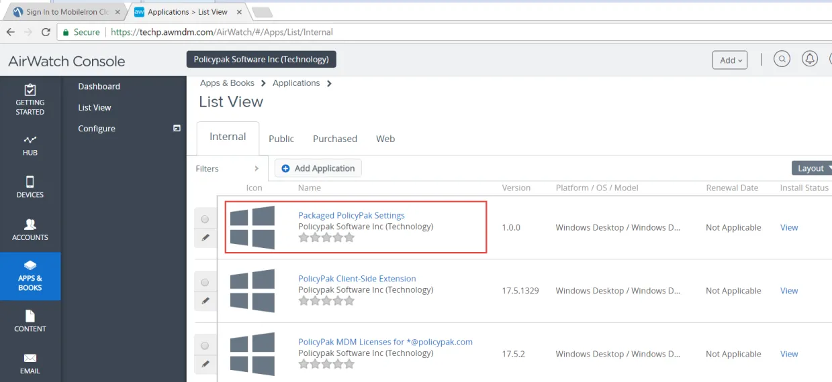
Task: Open the Layout dropdown
Action: pos(813,168)
